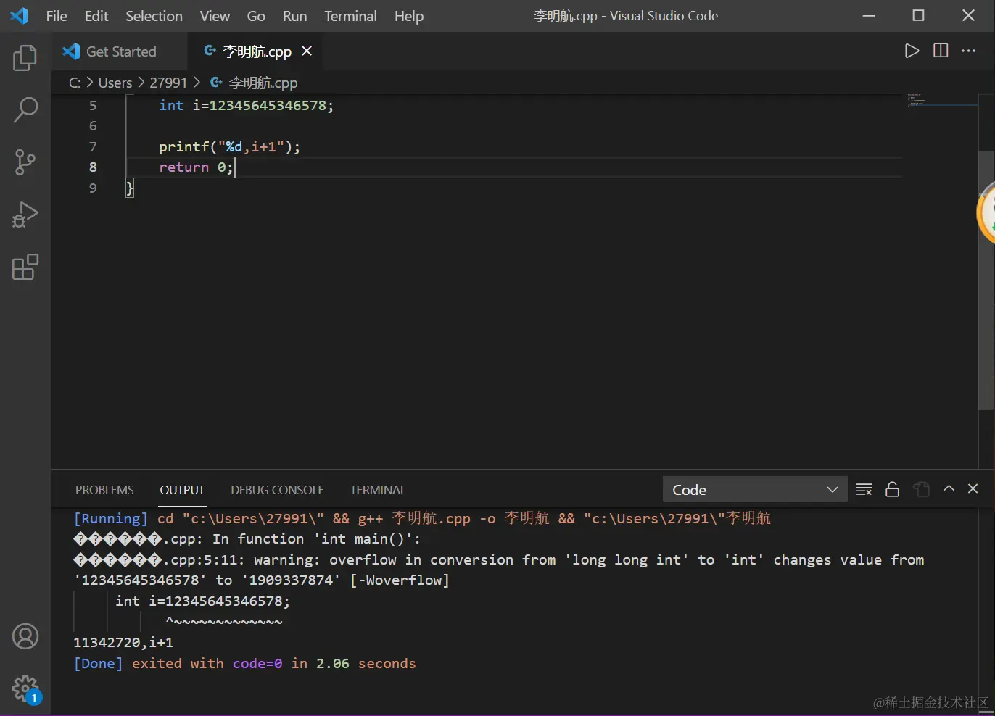
Task: Open the Edit menu
Action: click(96, 16)
